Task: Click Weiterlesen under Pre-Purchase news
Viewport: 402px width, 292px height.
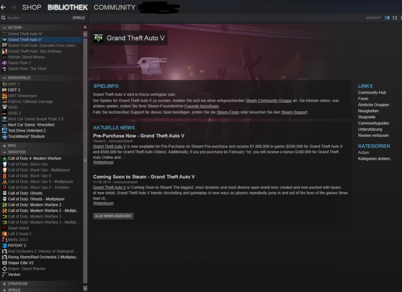Action: [x=103, y=162]
